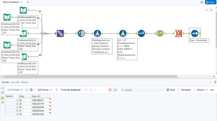This screenshot has width=217, height=121.
Task: Run the workflow
Action: [210, 2]
